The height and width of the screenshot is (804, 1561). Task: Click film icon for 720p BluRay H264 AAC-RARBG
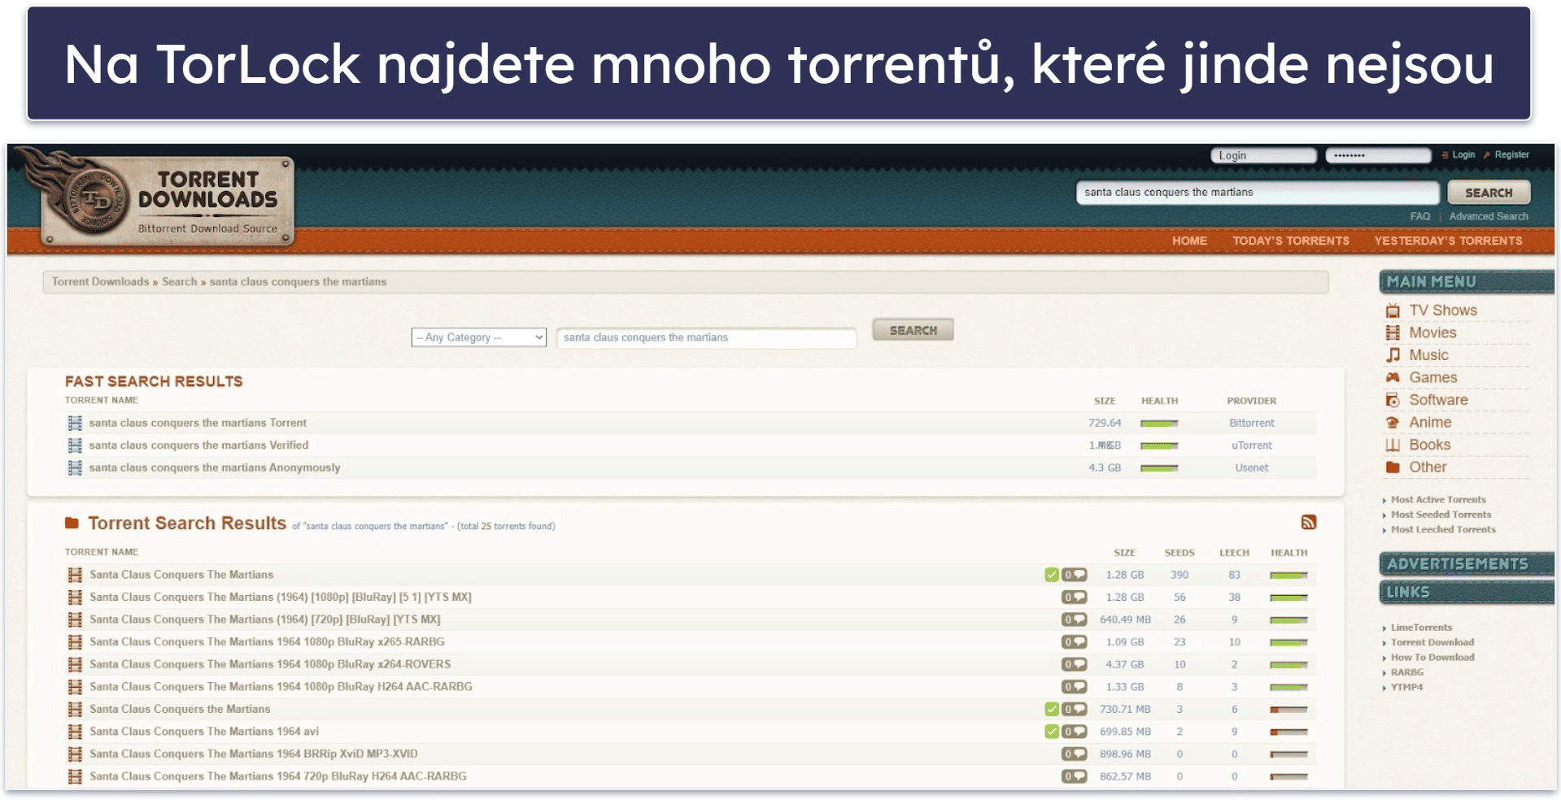[x=75, y=776]
